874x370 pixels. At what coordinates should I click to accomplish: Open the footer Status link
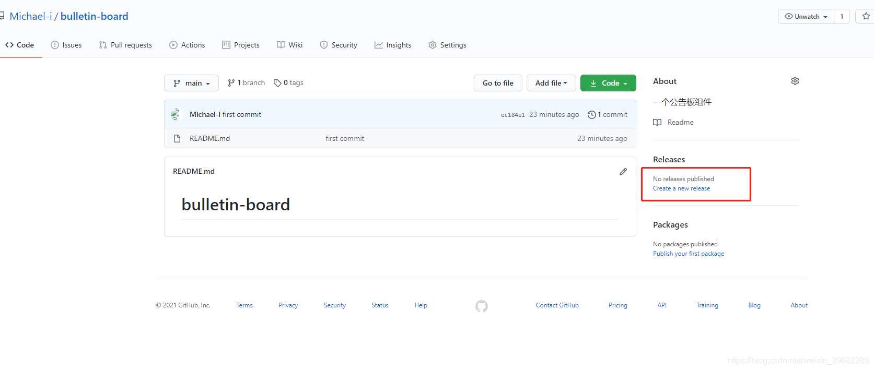tap(380, 305)
